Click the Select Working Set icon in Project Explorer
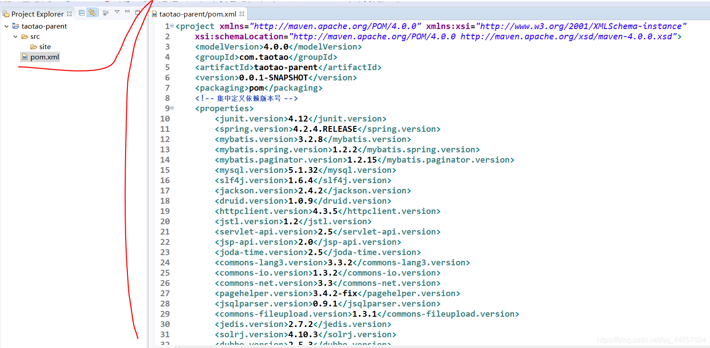 (x=106, y=13)
